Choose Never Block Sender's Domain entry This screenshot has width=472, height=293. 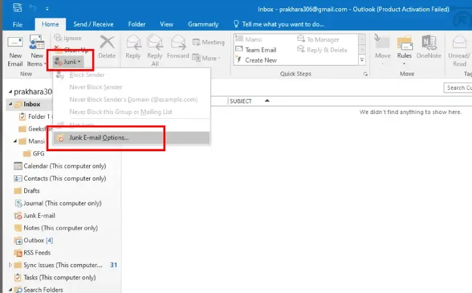[132, 99]
